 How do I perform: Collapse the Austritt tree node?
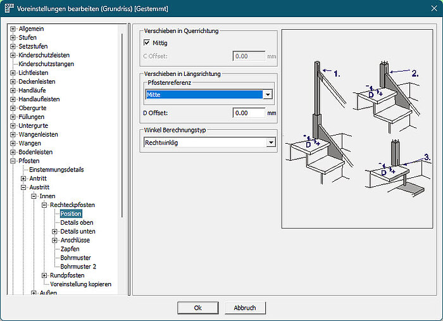[x=23, y=187]
